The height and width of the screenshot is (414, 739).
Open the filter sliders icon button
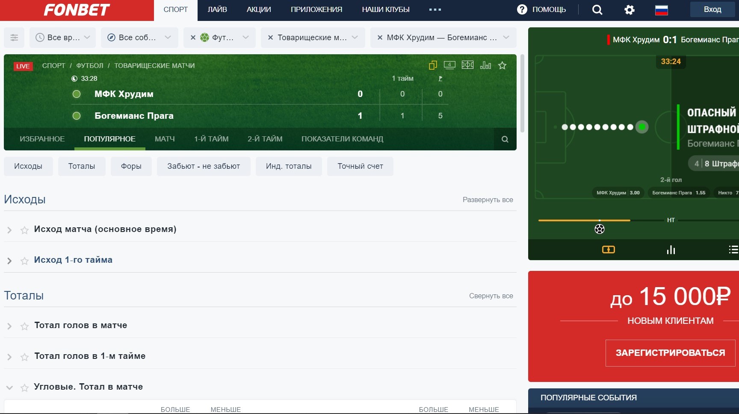point(14,38)
